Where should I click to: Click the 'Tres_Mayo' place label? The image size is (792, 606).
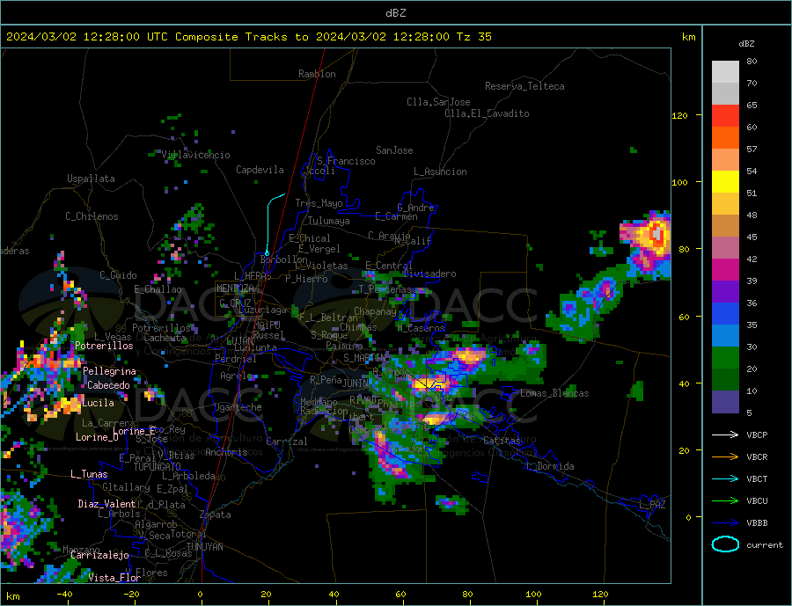(319, 203)
